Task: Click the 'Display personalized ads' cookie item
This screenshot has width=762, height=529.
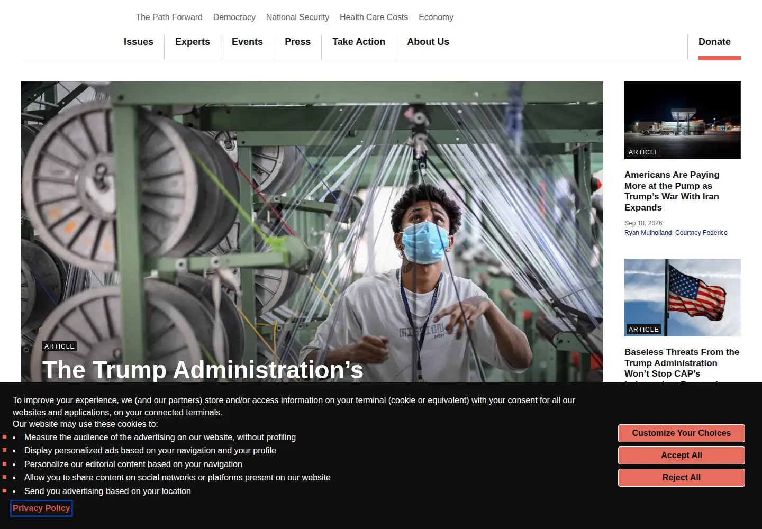Action: tap(150, 451)
